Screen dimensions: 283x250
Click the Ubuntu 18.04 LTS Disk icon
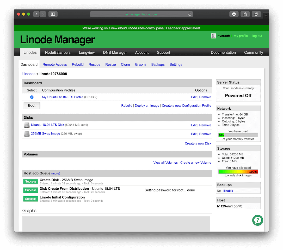27,125
